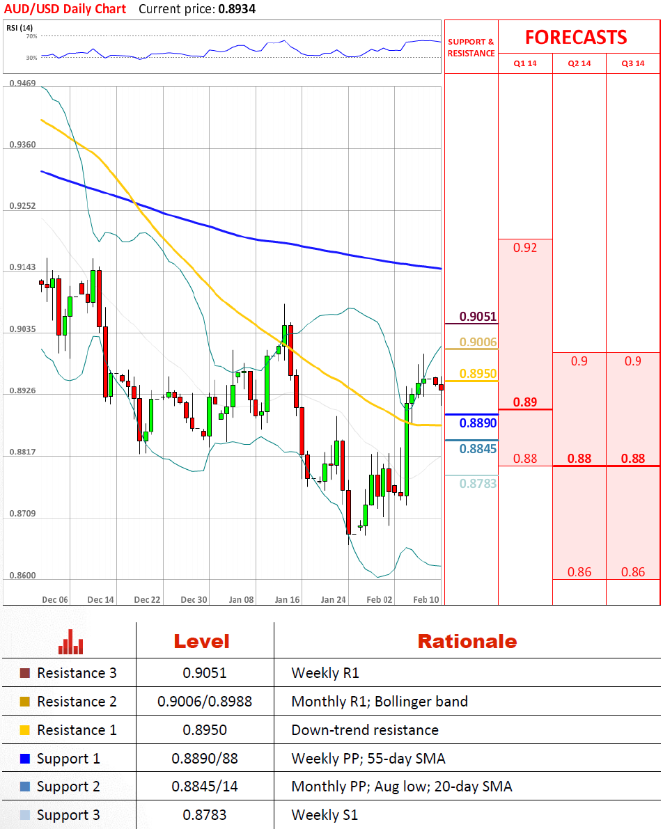The image size is (663, 829).
Task: Click the 0.8950 cell in Level column
Action: 205,730
